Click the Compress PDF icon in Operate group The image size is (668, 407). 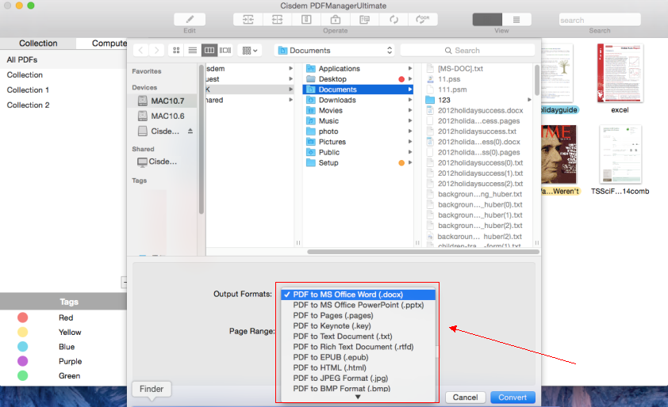click(306, 19)
